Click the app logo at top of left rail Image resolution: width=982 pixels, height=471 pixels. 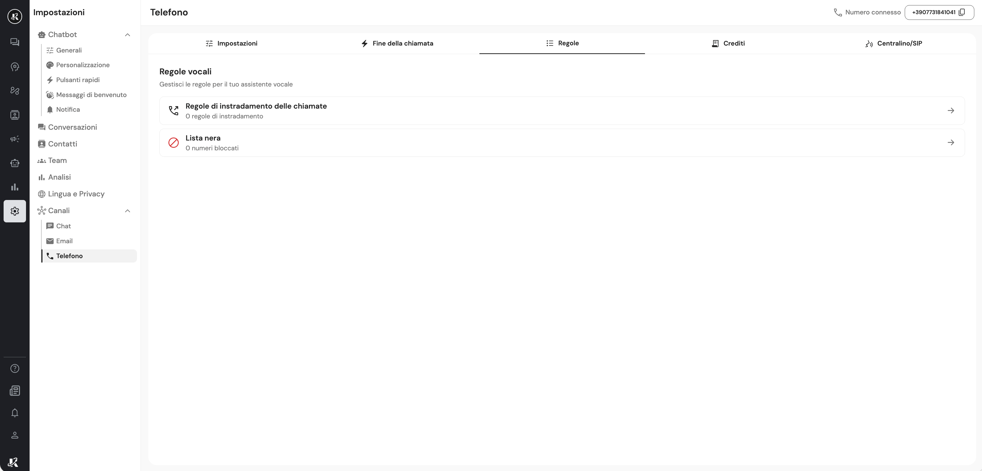click(14, 16)
